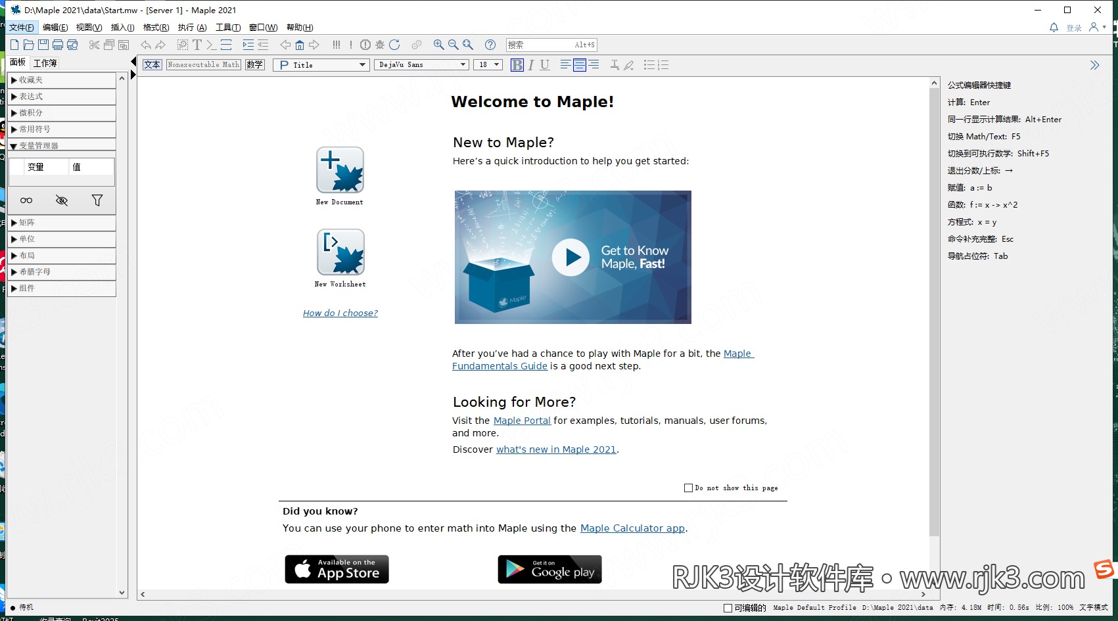The width and height of the screenshot is (1118, 621).
Task: Collapse the 变量管理器 palette
Action: (x=62, y=145)
